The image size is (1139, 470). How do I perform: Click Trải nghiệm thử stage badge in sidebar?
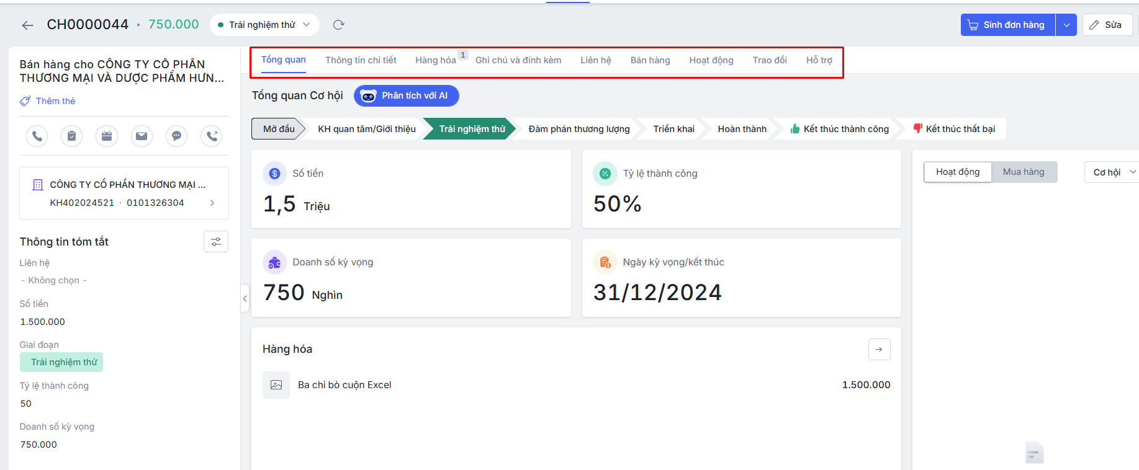[61, 362]
